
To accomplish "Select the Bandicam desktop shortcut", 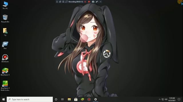I will 5,59.
